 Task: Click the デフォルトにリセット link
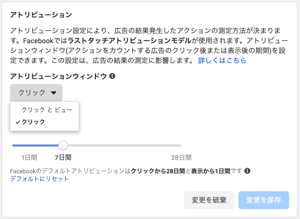[39, 179]
